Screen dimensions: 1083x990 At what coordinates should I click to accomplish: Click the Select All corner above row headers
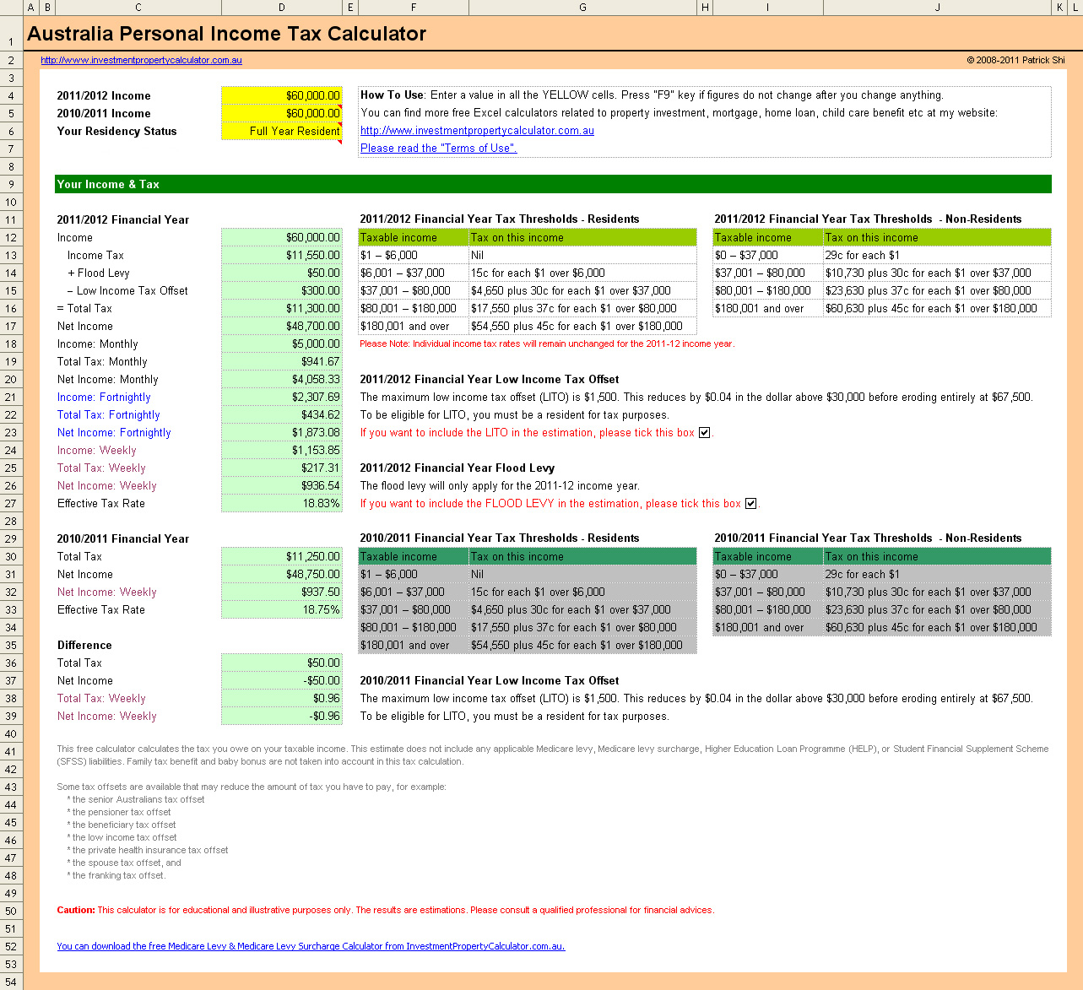pos(9,7)
